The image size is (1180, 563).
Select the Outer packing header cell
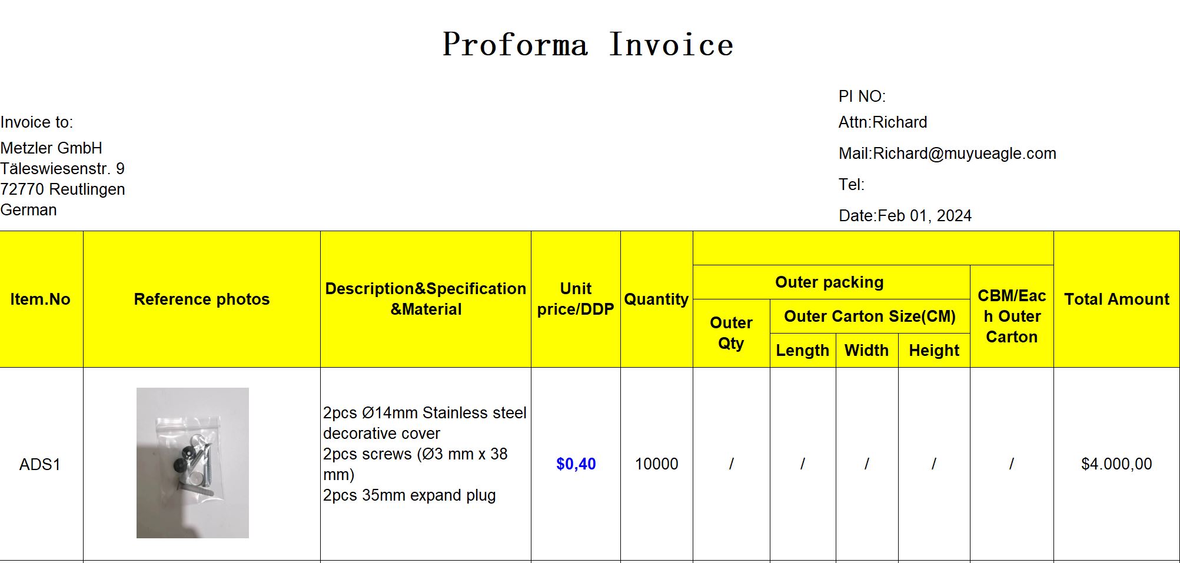(x=831, y=282)
